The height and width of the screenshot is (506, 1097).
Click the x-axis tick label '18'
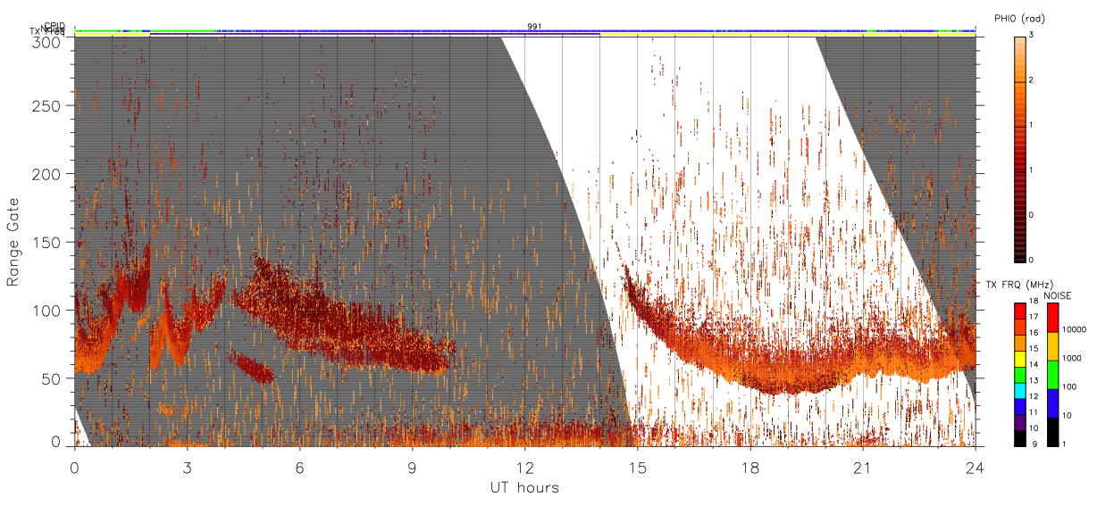pyautogui.click(x=750, y=467)
